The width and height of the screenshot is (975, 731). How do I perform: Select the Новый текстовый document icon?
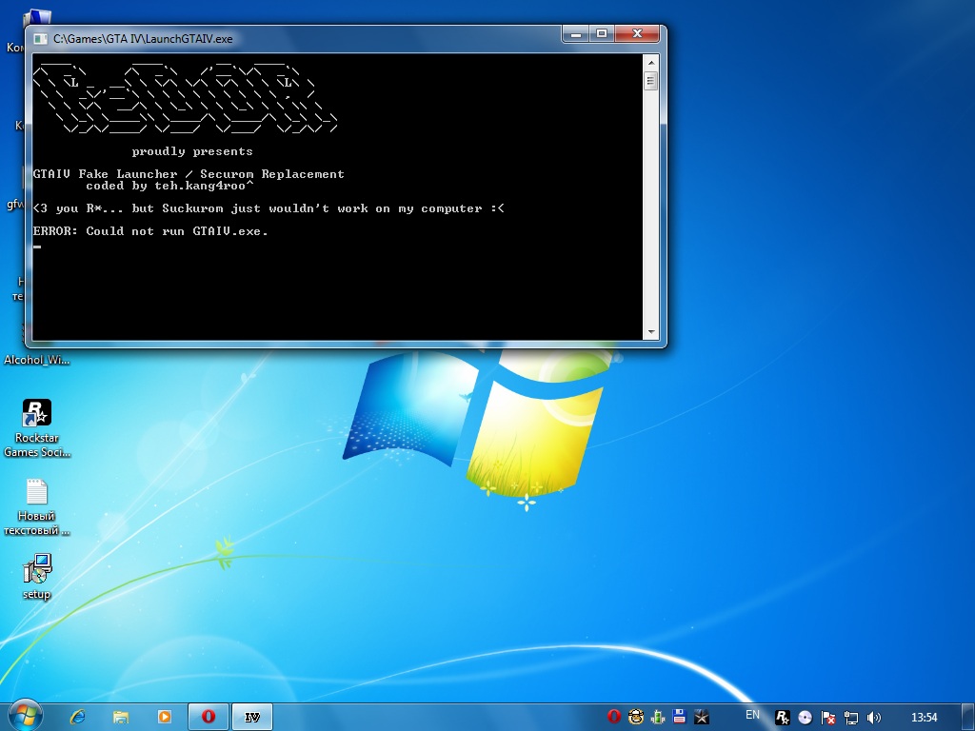pyautogui.click(x=37, y=492)
